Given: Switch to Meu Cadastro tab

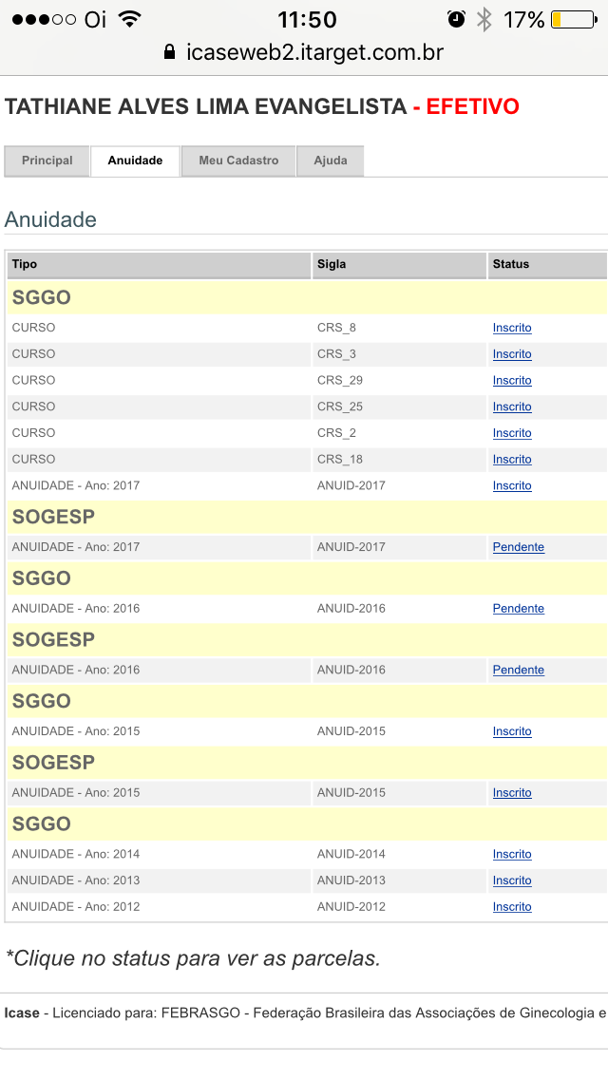Looking at the screenshot, I should pos(238,161).
